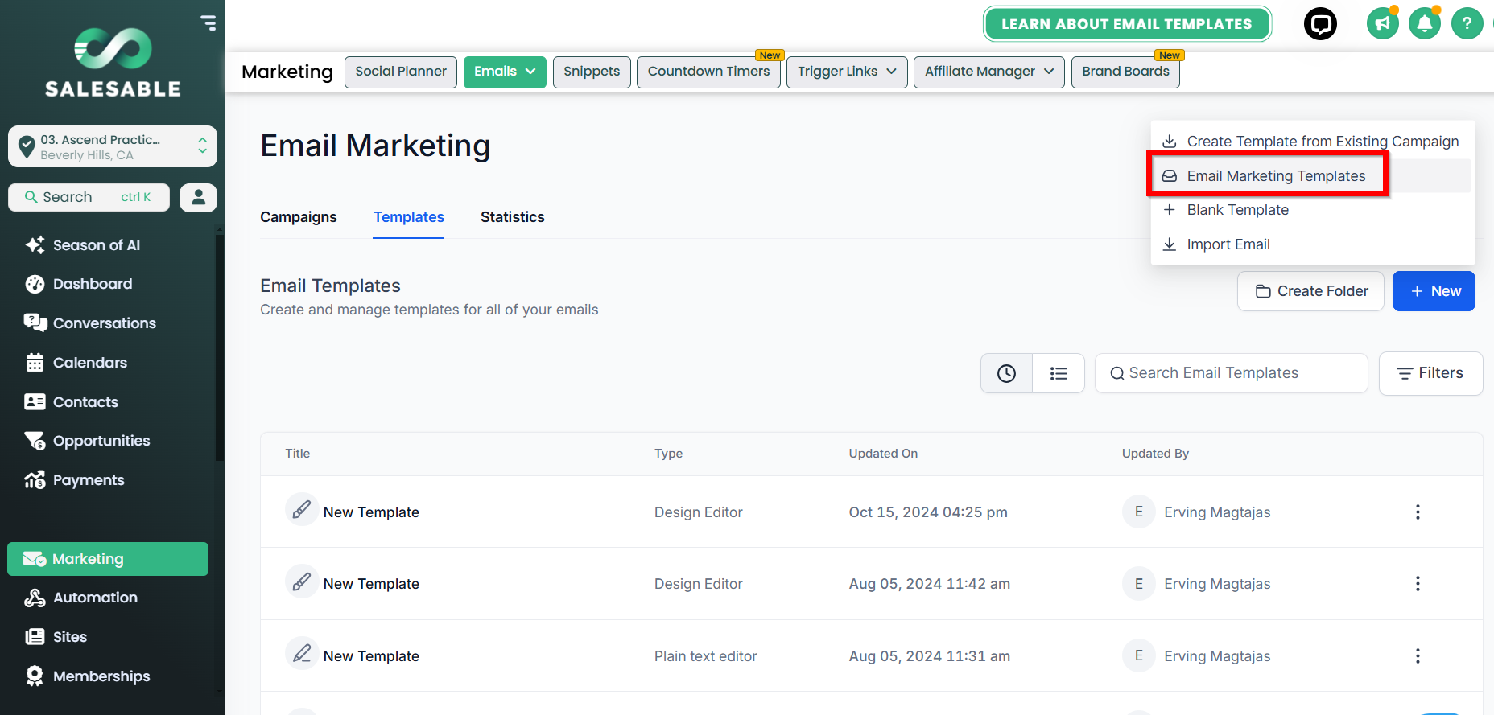
Task: Open the Ascend Practice location switcher
Action: [113, 146]
